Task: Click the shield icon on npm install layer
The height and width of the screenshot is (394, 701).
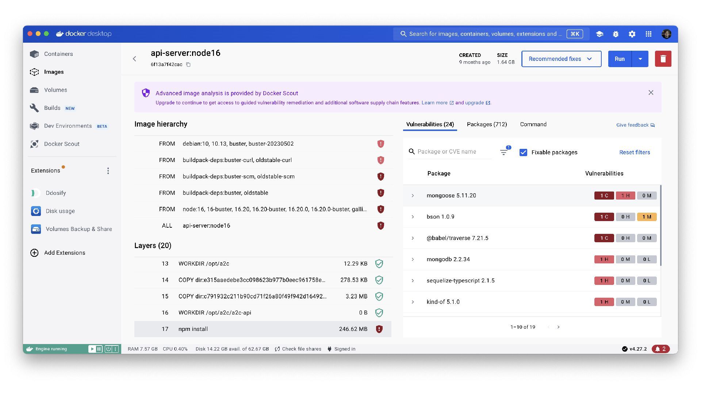Action: point(379,329)
